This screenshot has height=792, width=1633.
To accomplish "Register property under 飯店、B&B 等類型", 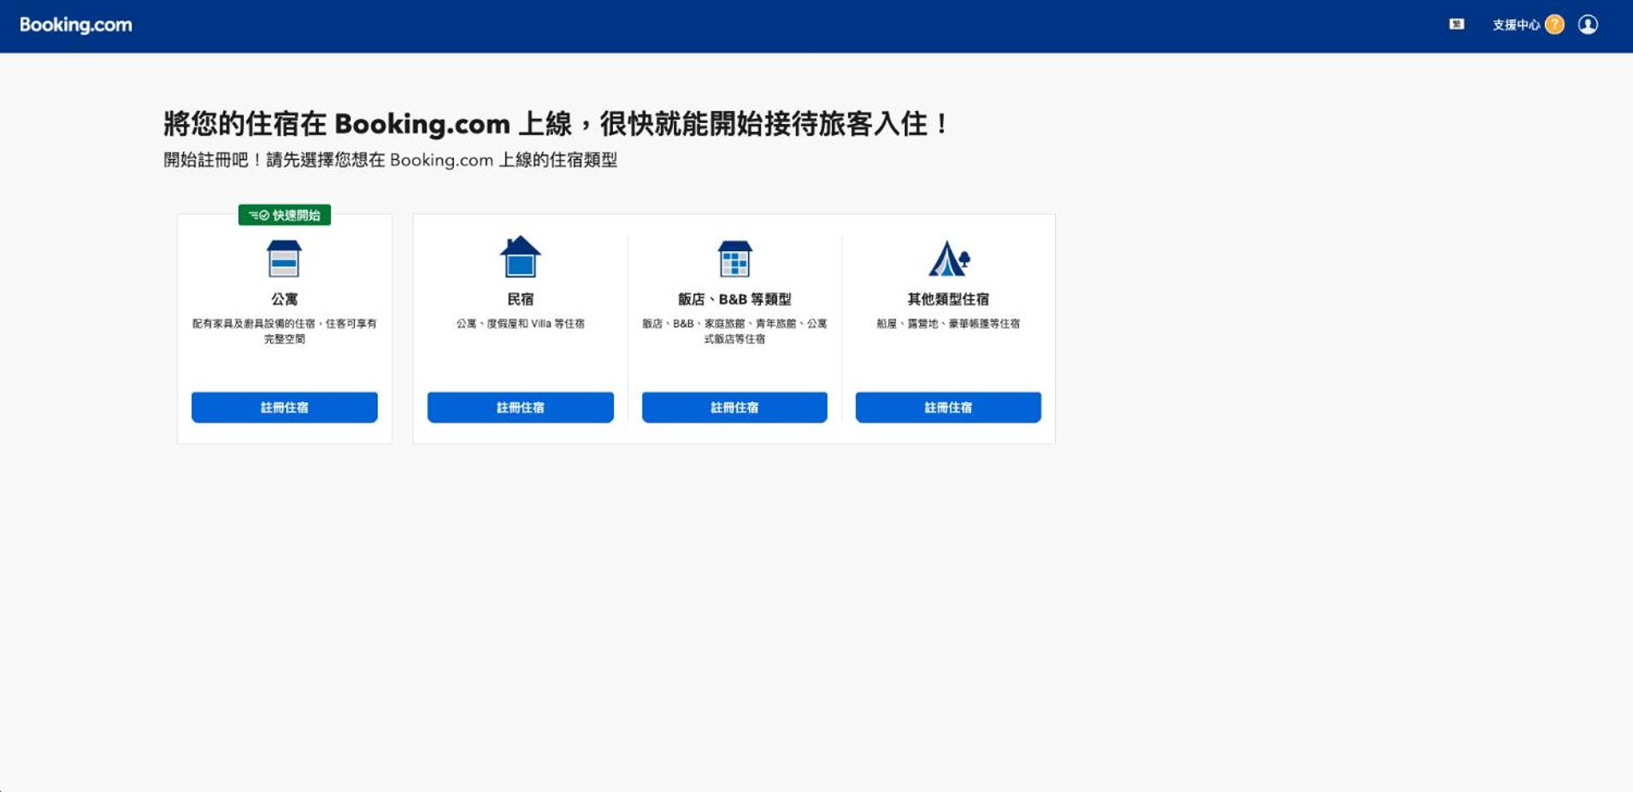I will pyautogui.click(x=734, y=408).
